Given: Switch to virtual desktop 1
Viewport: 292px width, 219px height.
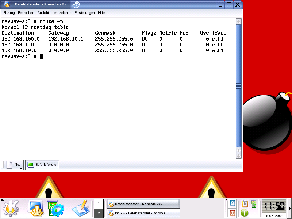Looking at the screenshot, I should [x=99, y=204].
